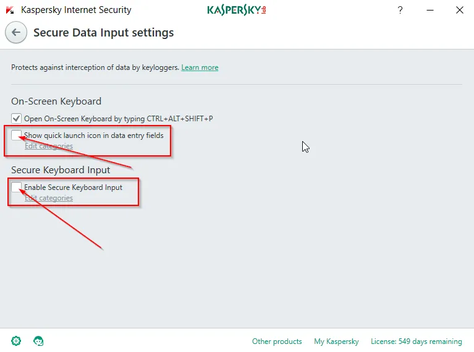Open the Learn more link
Viewport: 474px width, 352px height.
(200, 67)
